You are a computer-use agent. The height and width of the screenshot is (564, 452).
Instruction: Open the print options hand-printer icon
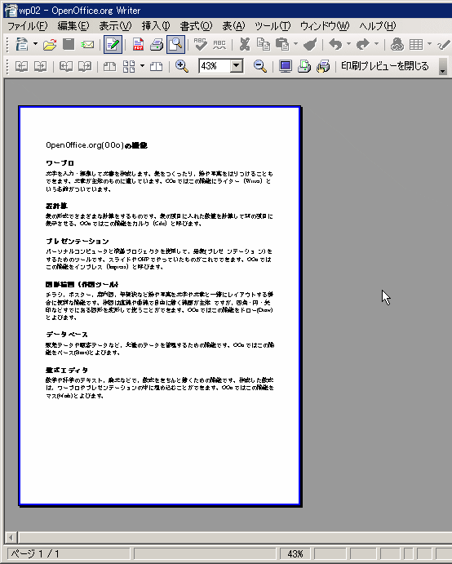pyautogui.click(x=323, y=66)
